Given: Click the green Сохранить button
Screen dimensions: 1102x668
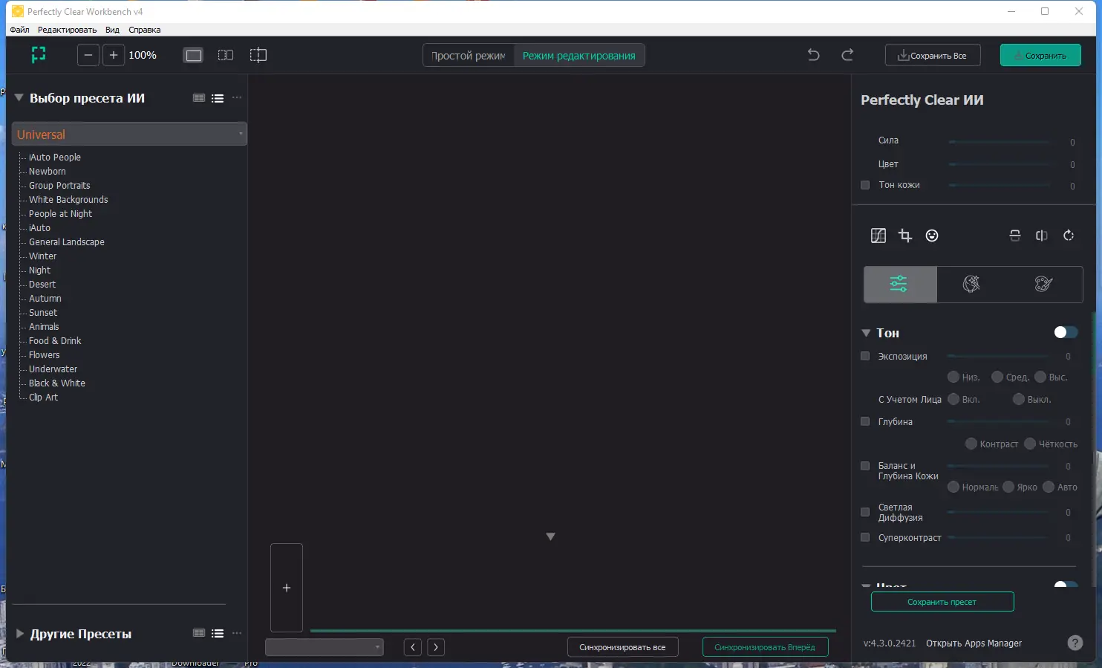Looking at the screenshot, I should [x=1040, y=55].
